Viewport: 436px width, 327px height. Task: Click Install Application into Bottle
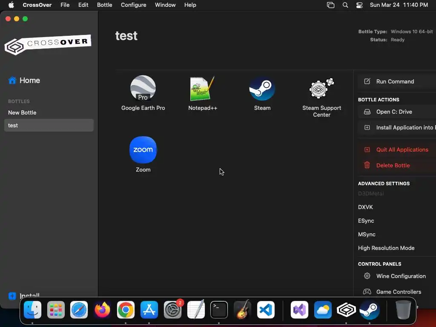point(397,128)
